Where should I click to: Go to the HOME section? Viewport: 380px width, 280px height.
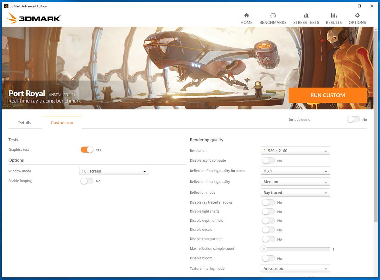[246, 19]
